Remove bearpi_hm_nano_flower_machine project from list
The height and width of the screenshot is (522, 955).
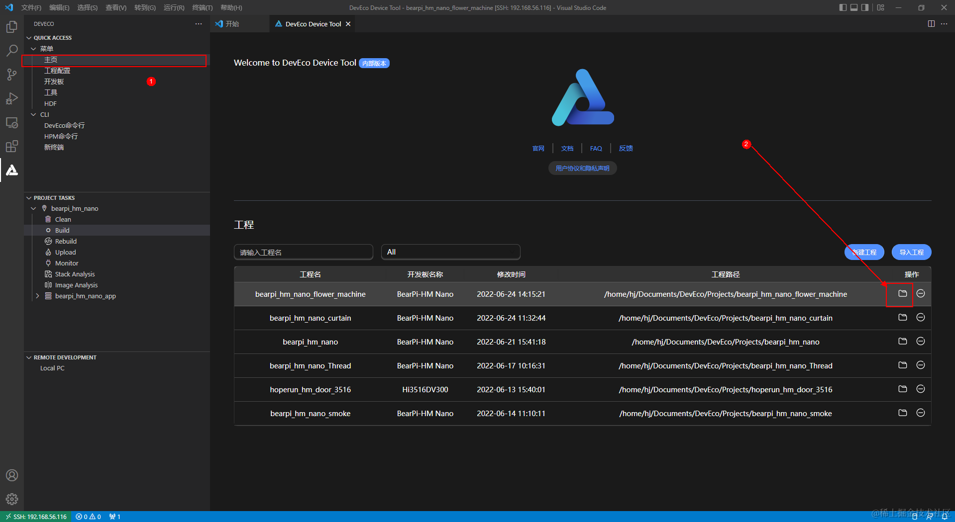[921, 293]
